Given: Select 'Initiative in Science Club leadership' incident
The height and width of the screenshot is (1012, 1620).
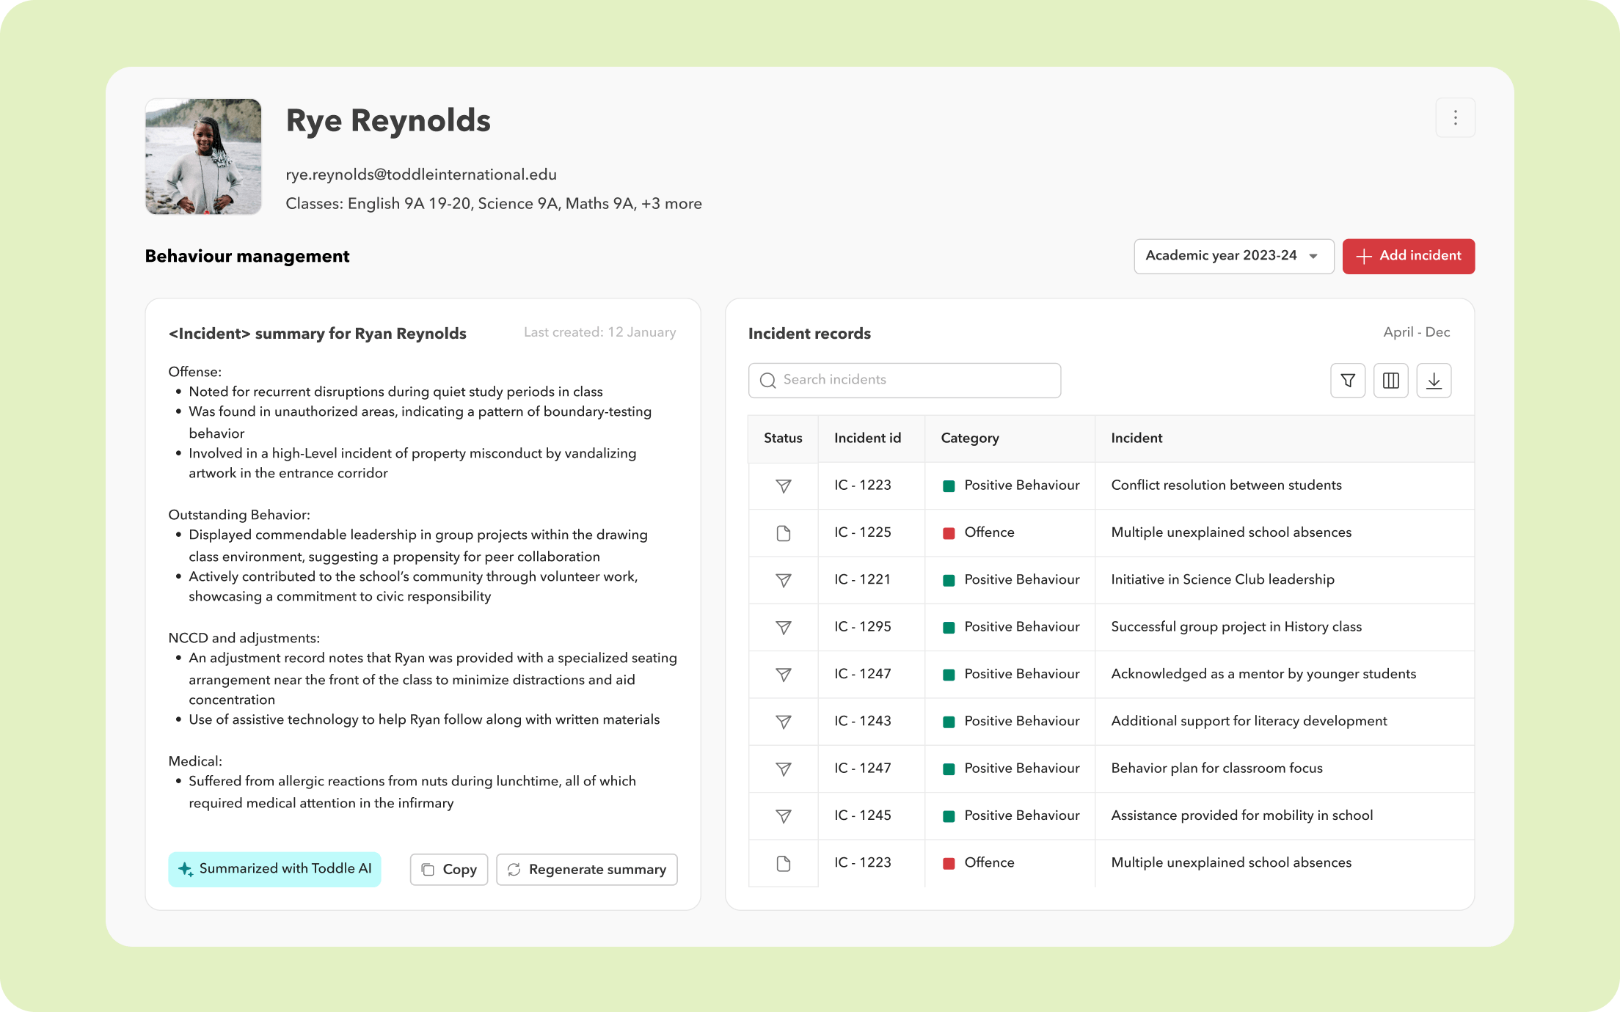Looking at the screenshot, I should point(1222,579).
